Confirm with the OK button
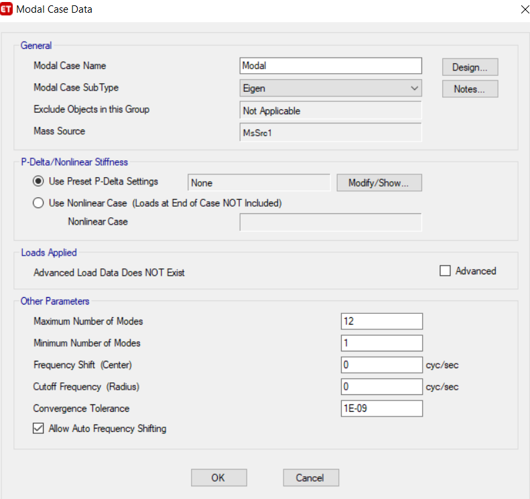Image resolution: width=530 pixels, height=499 pixels. (x=218, y=478)
